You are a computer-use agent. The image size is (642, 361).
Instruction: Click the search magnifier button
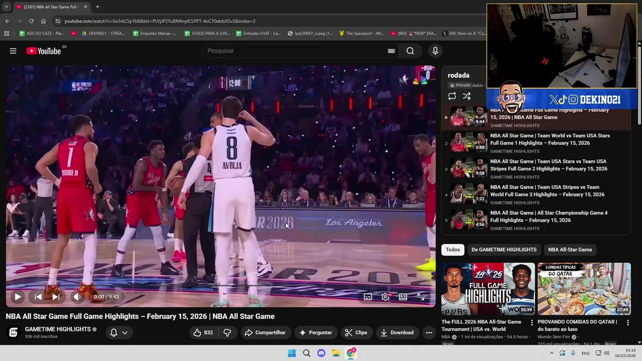click(410, 51)
